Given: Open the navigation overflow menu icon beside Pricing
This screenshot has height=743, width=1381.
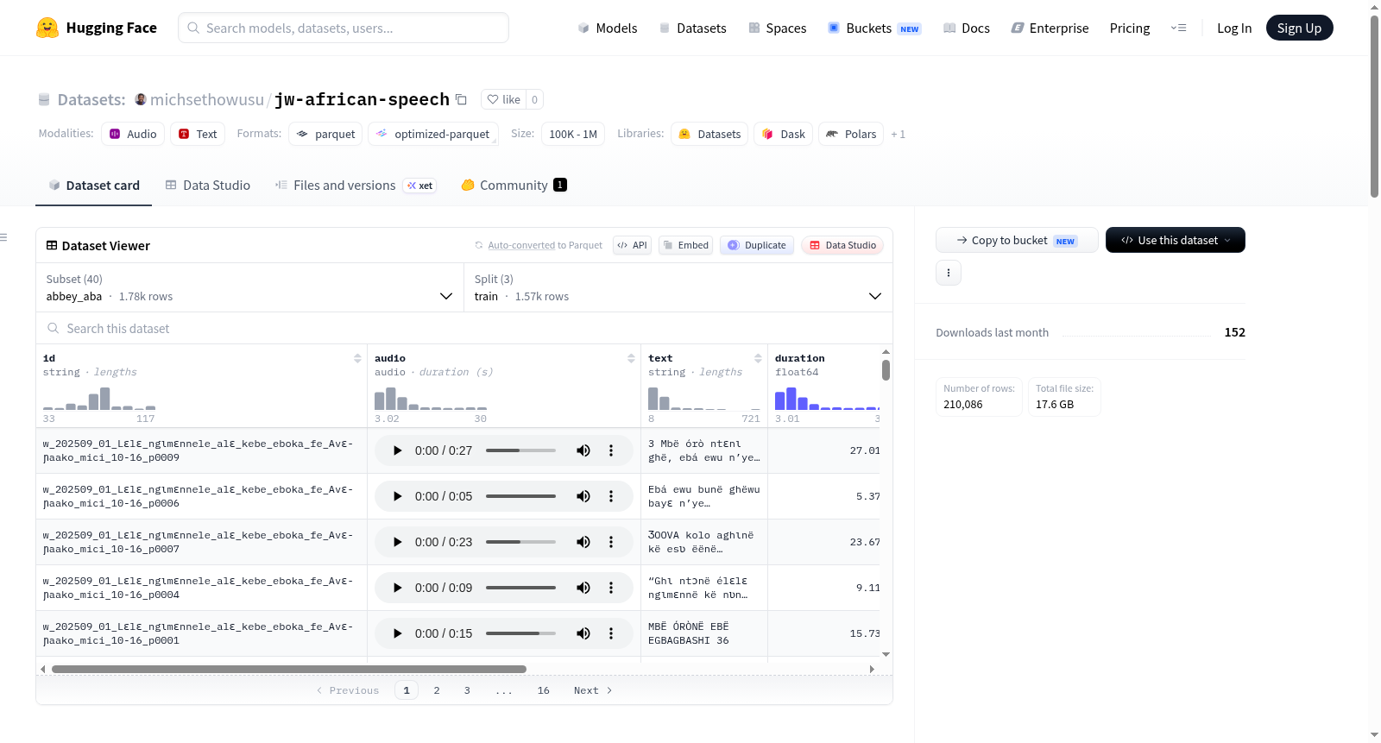Looking at the screenshot, I should pos(1178,28).
